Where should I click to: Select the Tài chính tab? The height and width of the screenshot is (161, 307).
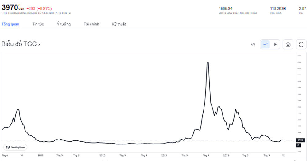(x=91, y=24)
